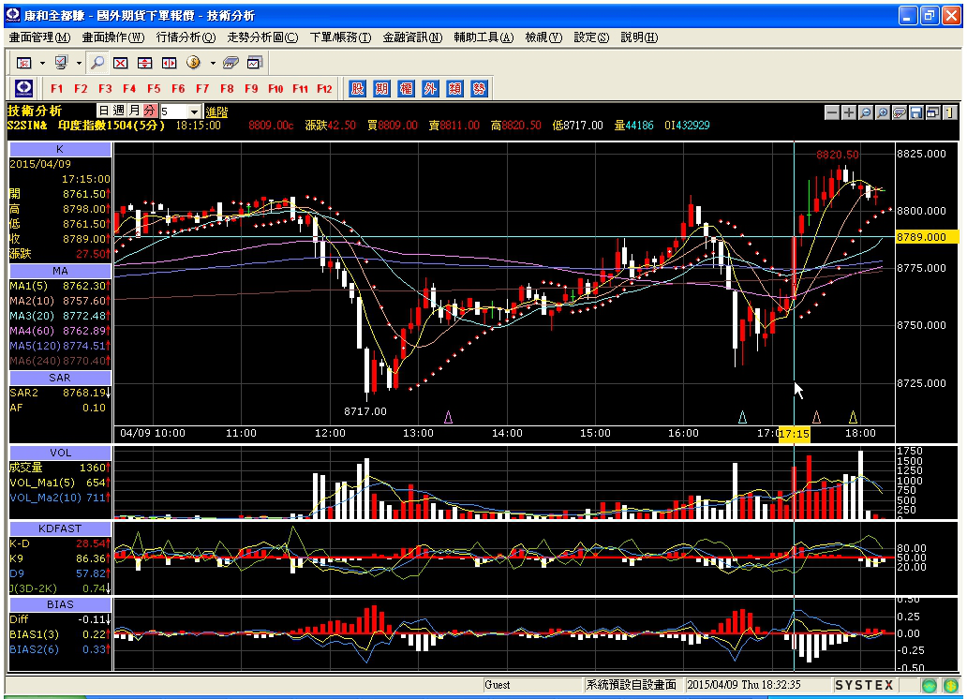Click the chart selection toolbar icon
Image resolution: width=967 pixels, height=699 pixels.
[x=24, y=63]
